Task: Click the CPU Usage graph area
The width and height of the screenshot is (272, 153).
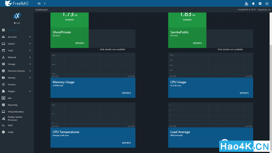Action: click(210, 65)
